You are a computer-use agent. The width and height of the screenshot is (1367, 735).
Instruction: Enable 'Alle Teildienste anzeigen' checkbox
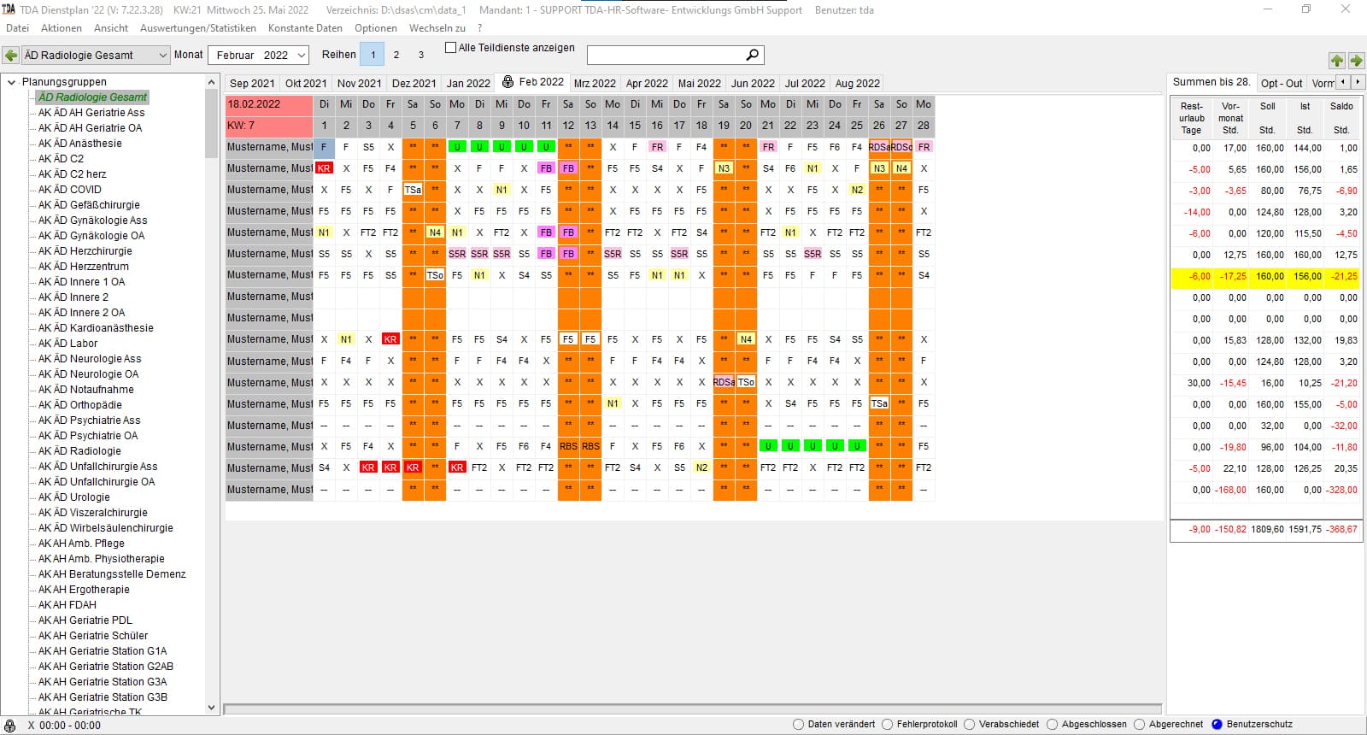[451, 48]
